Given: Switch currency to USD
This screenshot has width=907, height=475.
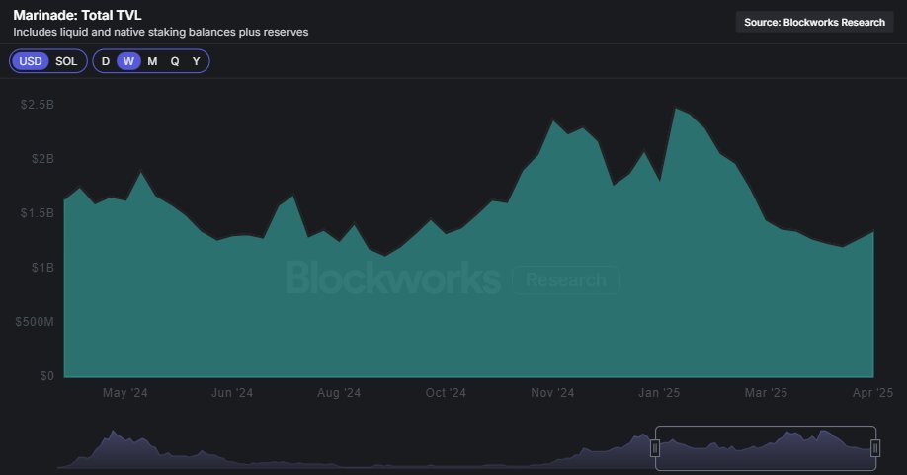Looking at the screenshot, I should (x=30, y=61).
